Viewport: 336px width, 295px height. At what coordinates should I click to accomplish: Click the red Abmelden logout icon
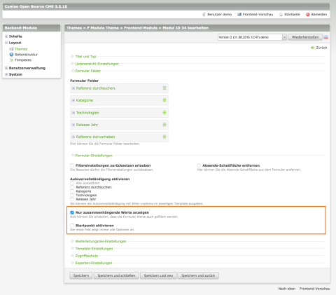point(307,15)
